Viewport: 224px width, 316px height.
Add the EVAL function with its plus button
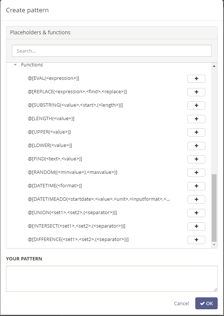tap(196, 79)
